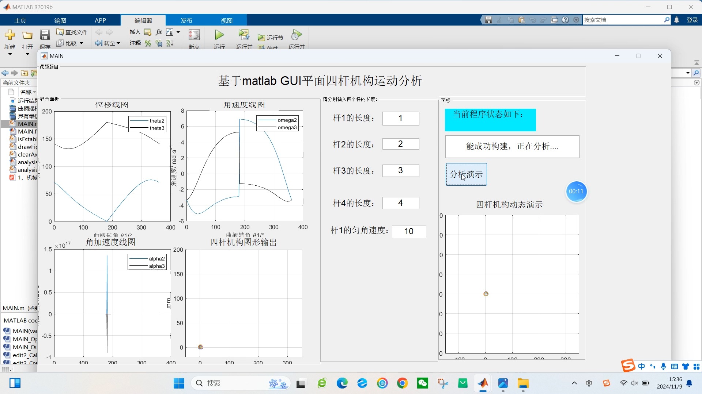Screen dimensions: 702x394
Task: Click the 杆1的匀角速度 input field
Action: coord(409,231)
